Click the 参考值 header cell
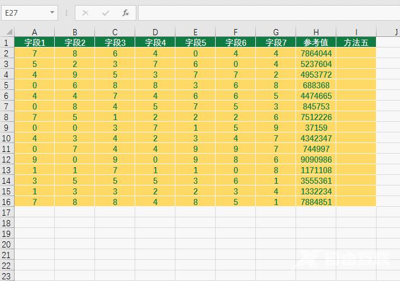This screenshot has height=281, width=400. click(316, 42)
